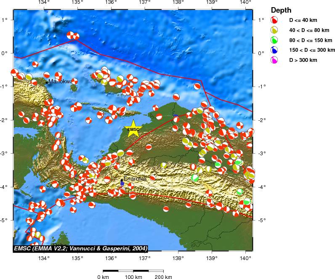
Task: Click the Manokwari city label
Action: [x=60, y=81]
